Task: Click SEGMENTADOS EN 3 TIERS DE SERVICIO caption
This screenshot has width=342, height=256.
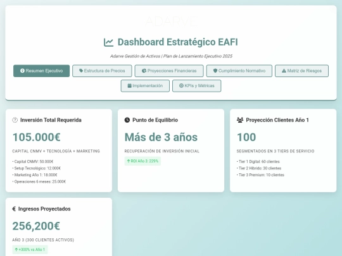Action: 275,151
